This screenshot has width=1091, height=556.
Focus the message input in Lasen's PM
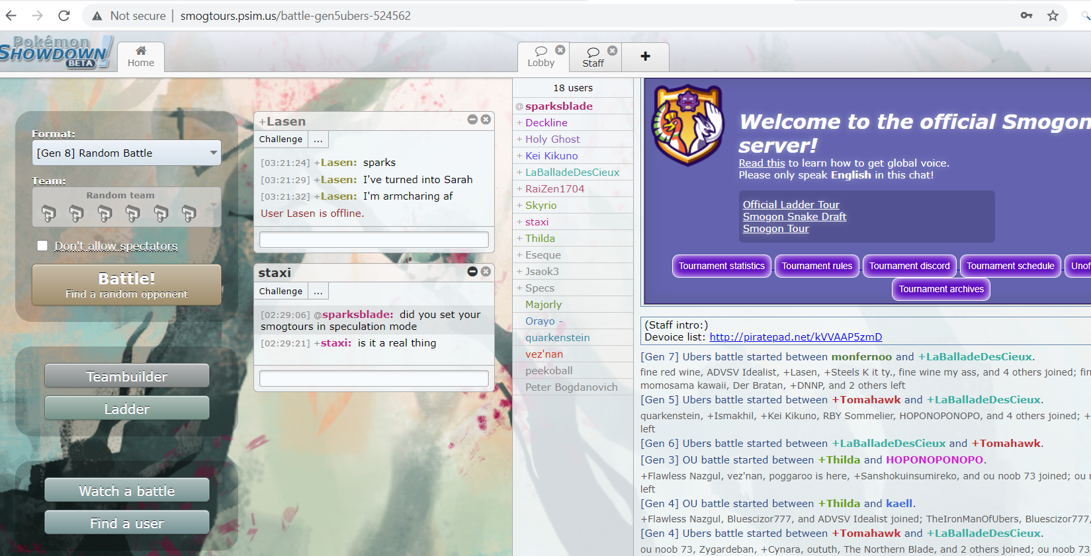(374, 239)
